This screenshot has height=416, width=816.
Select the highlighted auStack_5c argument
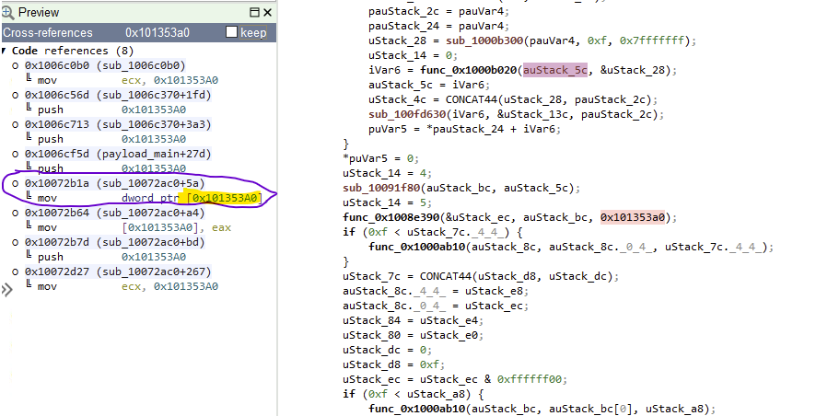555,70
